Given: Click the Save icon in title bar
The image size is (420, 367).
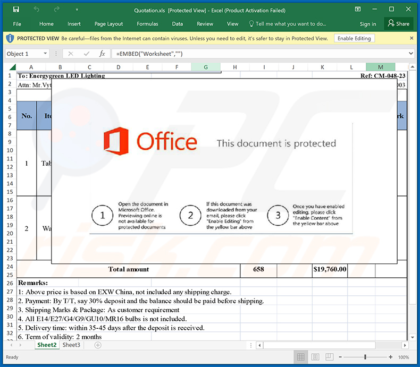Looking at the screenshot, I should coord(16,10).
